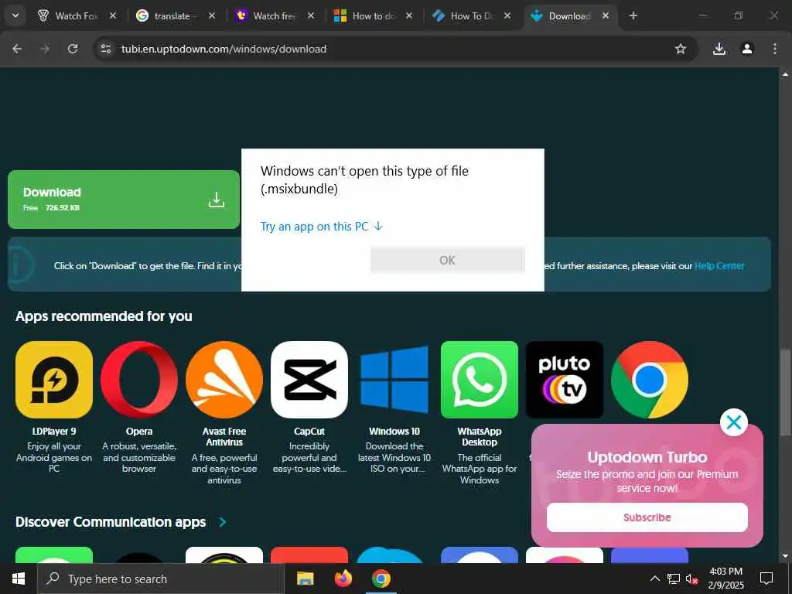
Task: Open the taskbar clock showing 4:03 PM
Action: pos(725,579)
